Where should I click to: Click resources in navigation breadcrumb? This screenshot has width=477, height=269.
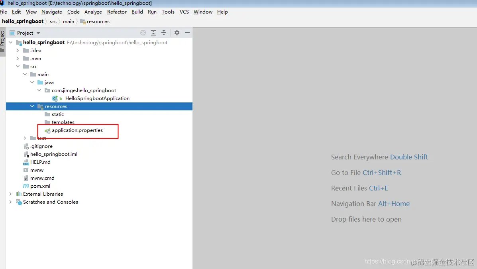click(94, 21)
